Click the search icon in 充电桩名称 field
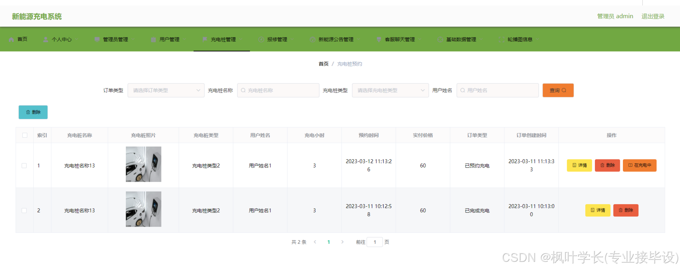Screen dimensions: 680x269 coord(243,90)
